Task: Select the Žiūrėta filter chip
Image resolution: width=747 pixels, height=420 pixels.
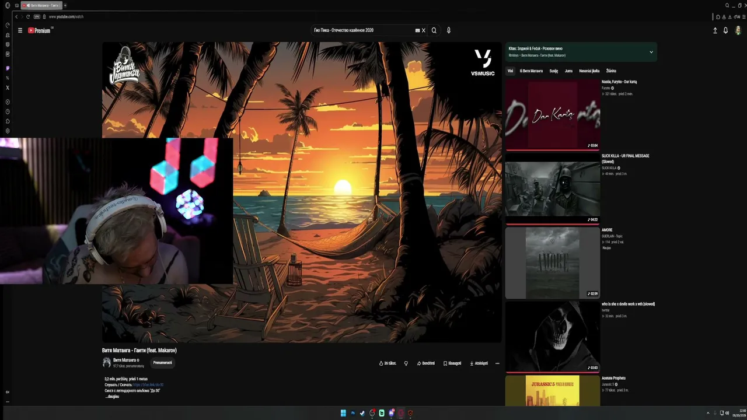Action: point(611,71)
